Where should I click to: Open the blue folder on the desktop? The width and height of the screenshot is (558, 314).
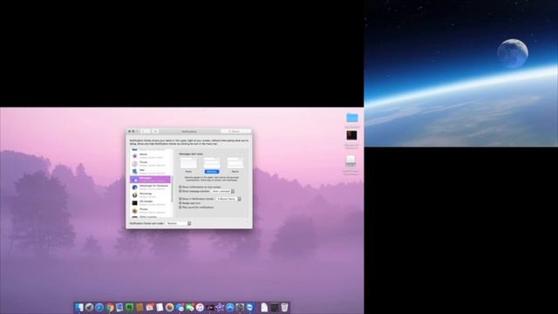(x=352, y=118)
